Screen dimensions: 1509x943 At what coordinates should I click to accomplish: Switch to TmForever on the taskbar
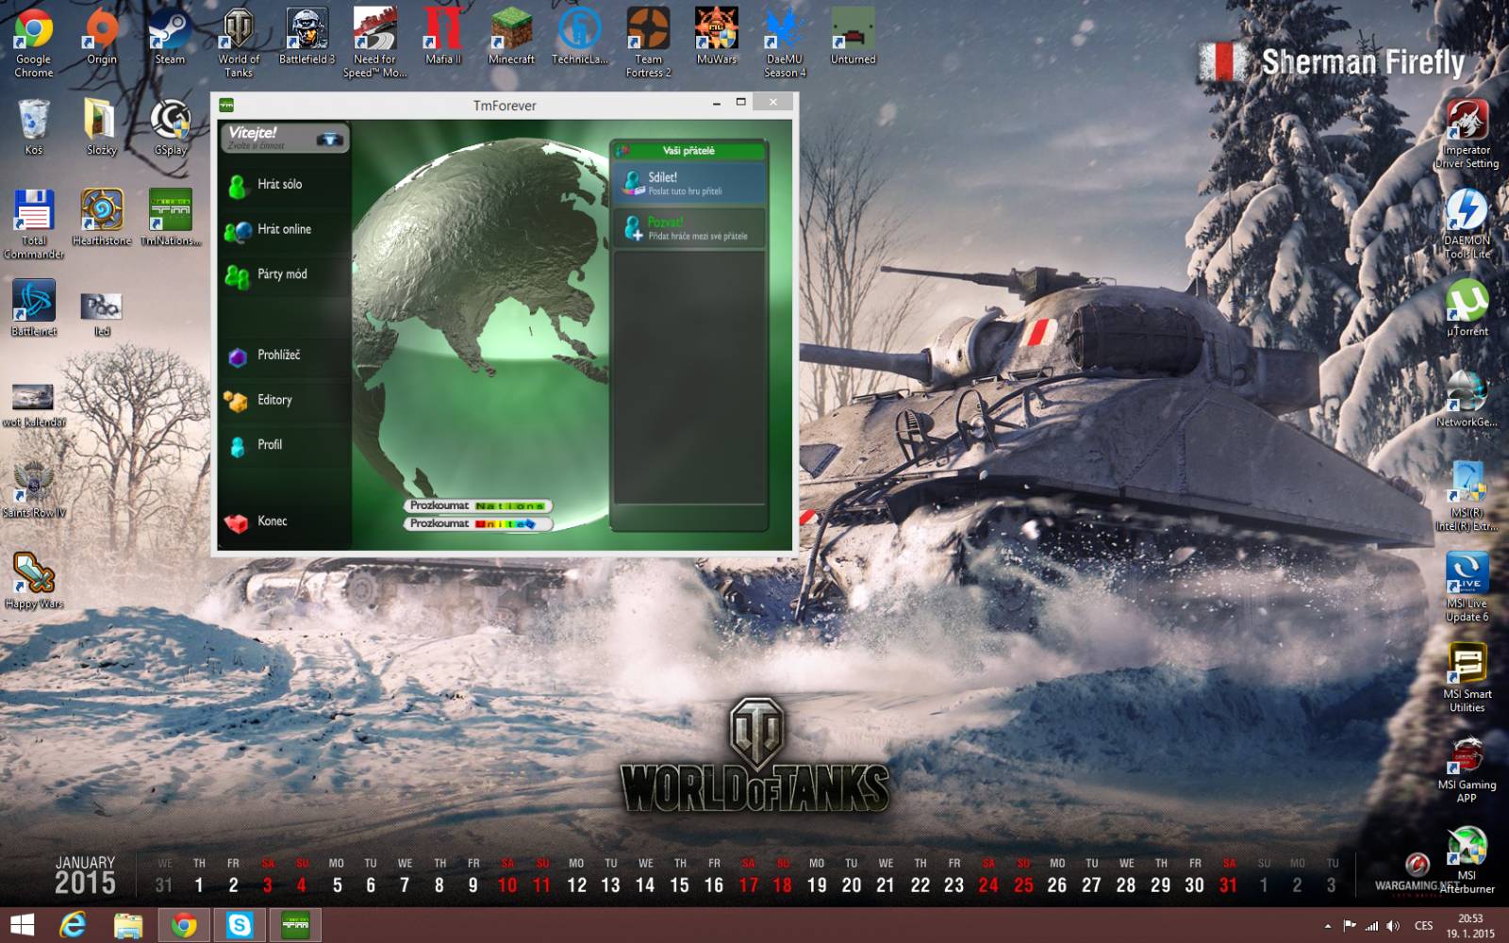coord(295,925)
